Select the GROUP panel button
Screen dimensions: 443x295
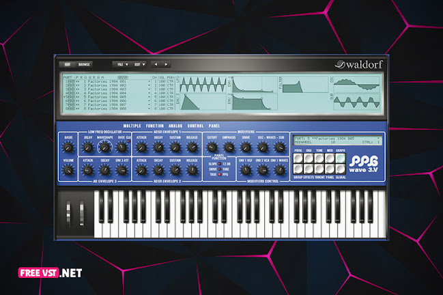[298, 169]
